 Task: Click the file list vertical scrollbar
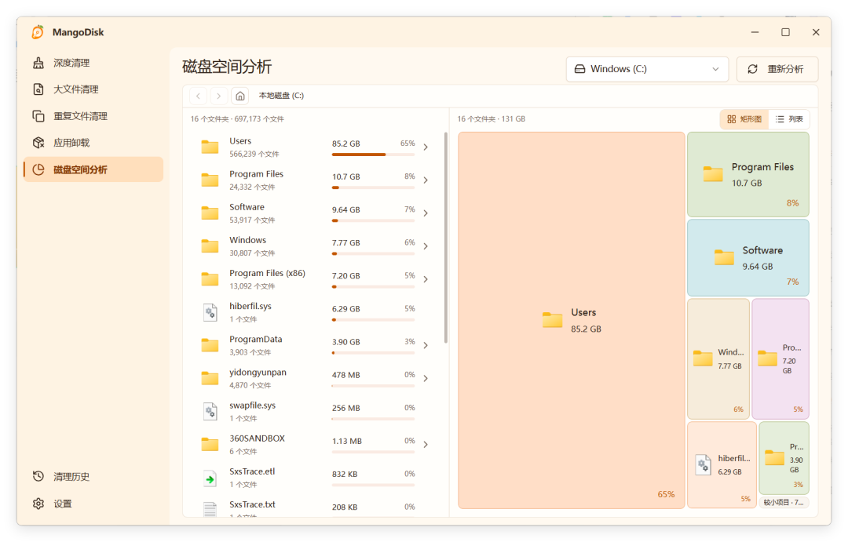[446, 238]
